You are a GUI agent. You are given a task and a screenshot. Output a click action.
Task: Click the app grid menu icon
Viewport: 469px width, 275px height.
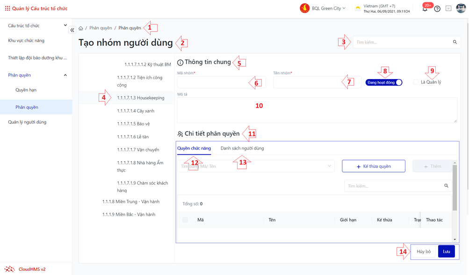click(x=7, y=8)
